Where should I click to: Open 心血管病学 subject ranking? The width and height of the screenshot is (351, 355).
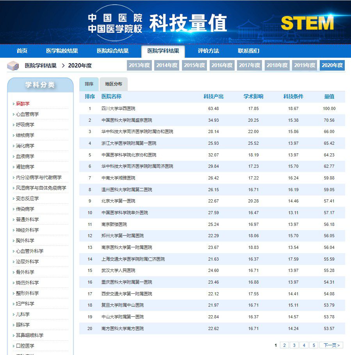(x=27, y=114)
